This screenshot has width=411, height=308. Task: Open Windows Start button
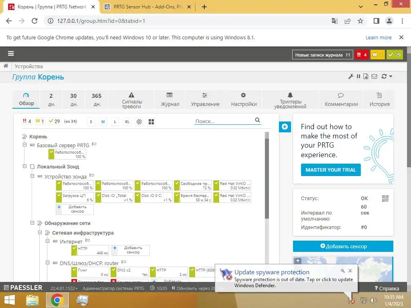[10, 300]
